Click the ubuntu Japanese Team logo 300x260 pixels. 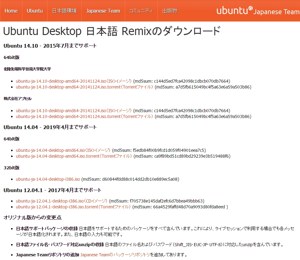tap(258, 11)
